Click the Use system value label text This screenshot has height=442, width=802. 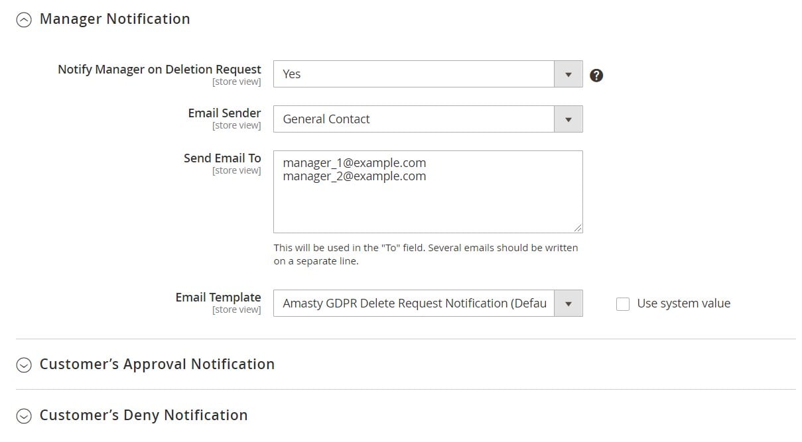pos(683,304)
